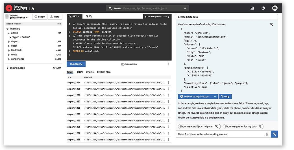This screenshot has width=294, height=150.
Task: Click the airport_1259 id cell
Action: point(74,114)
